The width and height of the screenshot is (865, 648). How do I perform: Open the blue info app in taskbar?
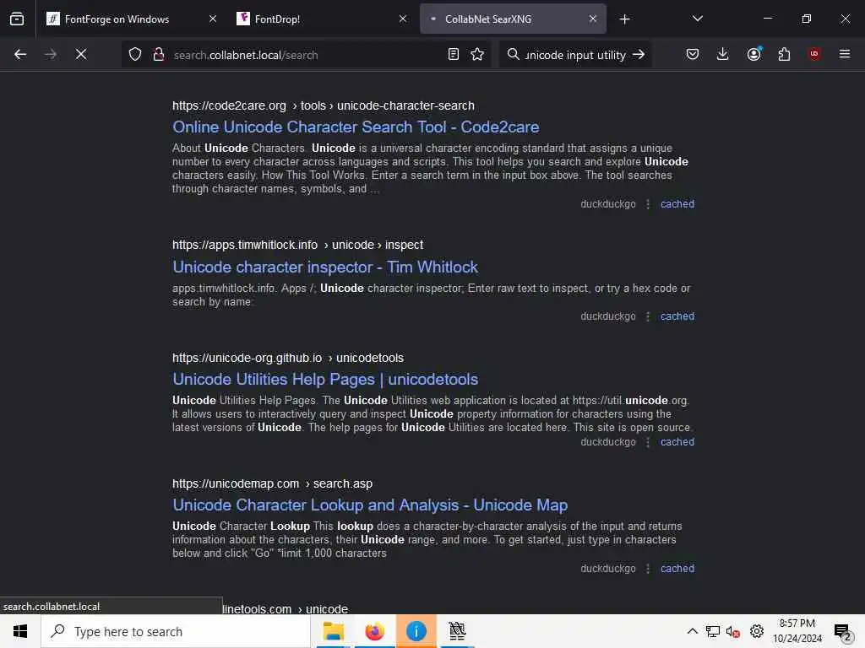tap(416, 631)
